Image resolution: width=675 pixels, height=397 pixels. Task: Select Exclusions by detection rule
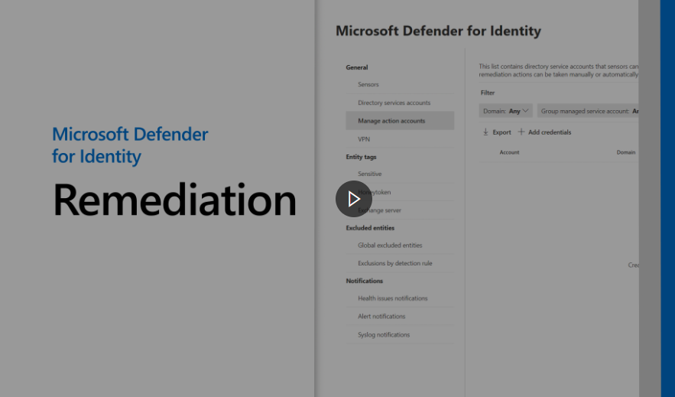[x=394, y=263]
